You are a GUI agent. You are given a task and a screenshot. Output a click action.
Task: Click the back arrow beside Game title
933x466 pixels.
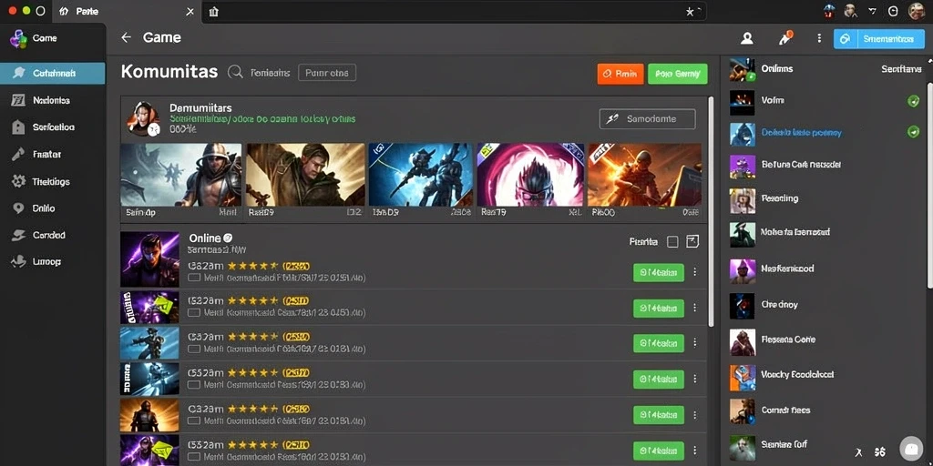coord(126,37)
